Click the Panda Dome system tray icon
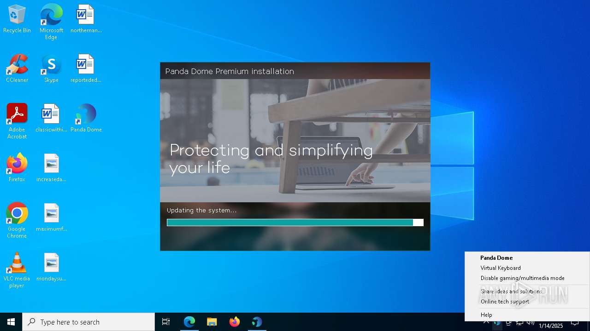Screen dimensions: 590x331 point(497,322)
